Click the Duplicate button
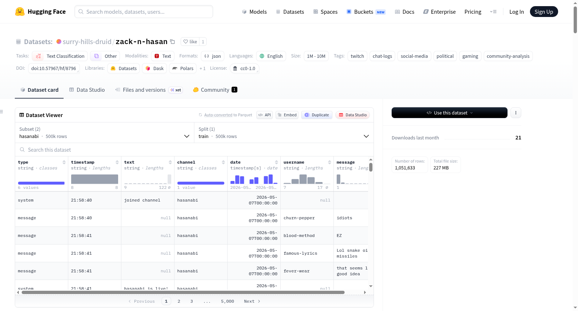Image resolution: width=578 pixels, height=311 pixels. coord(317,115)
